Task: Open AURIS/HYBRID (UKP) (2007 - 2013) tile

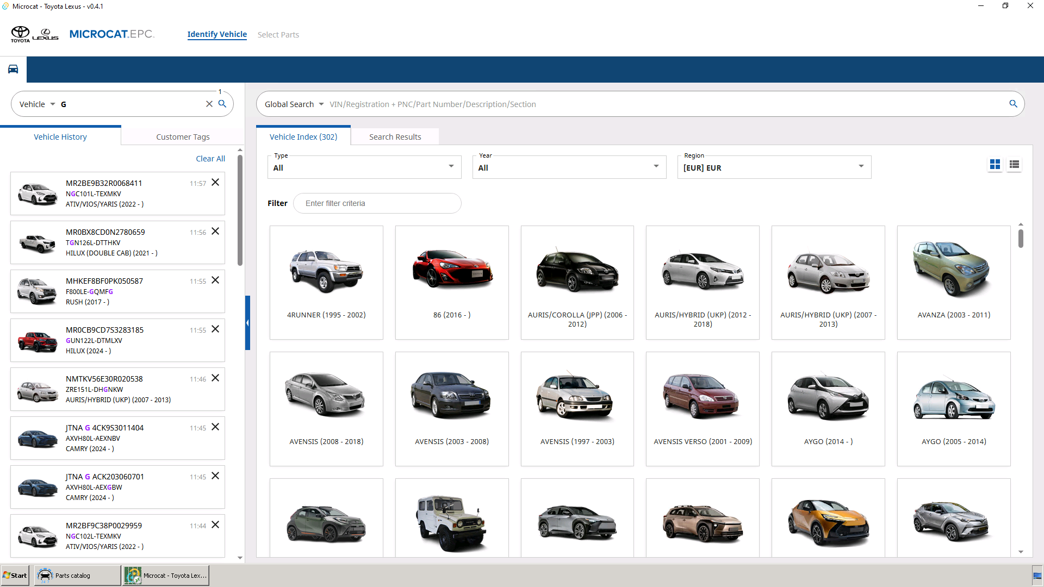Action: [828, 283]
